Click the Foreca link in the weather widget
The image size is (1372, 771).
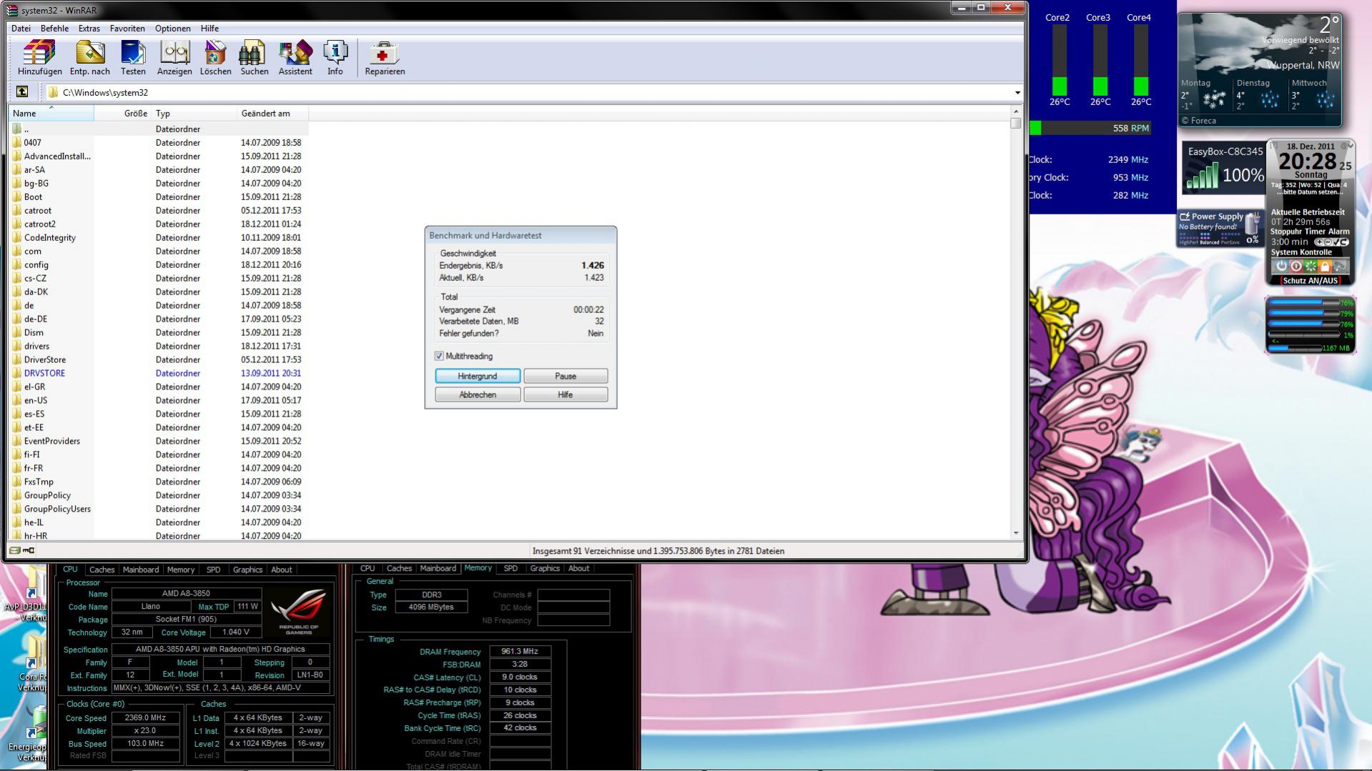[1198, 120]
